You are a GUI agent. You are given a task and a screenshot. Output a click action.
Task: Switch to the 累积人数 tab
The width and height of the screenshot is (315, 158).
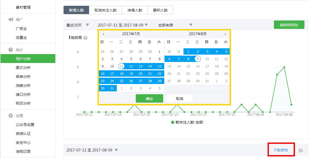point(161,10)
